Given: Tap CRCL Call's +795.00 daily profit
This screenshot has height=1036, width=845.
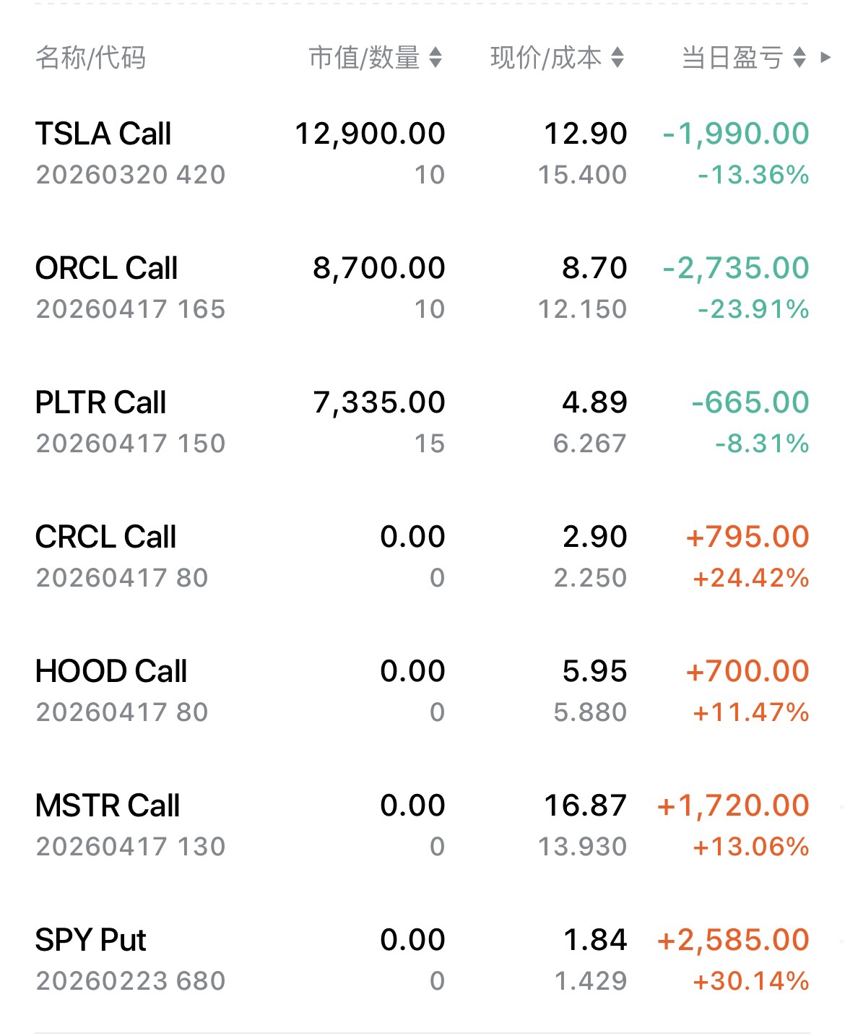Looking at the screenshot, I should [x=747, y=538].
